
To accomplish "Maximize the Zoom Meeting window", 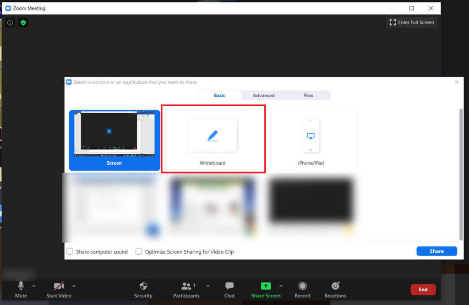I will (412, 8).
